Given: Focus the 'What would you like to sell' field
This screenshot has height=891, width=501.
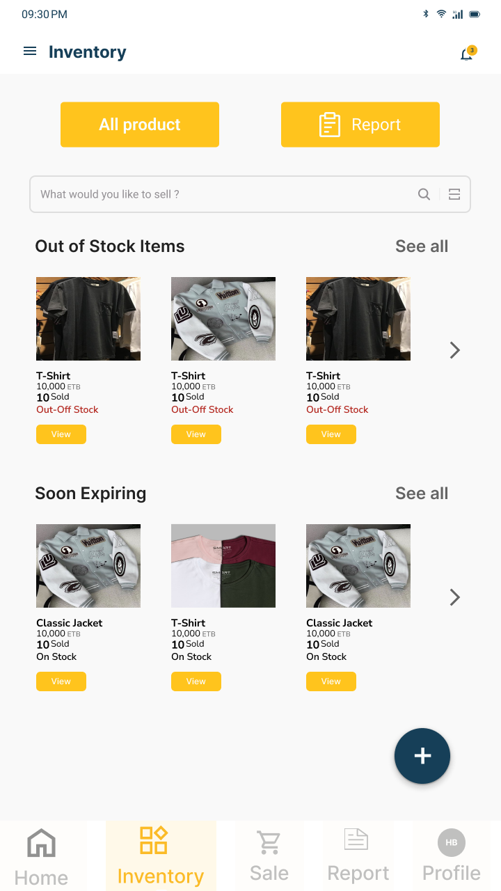Looking at the screenshot, I should tap(223, 194).
